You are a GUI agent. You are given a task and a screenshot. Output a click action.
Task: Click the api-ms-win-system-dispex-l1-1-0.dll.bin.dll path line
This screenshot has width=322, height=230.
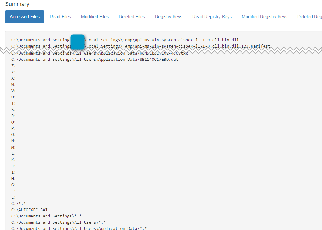pyautogui.click(x=157, y=40)
